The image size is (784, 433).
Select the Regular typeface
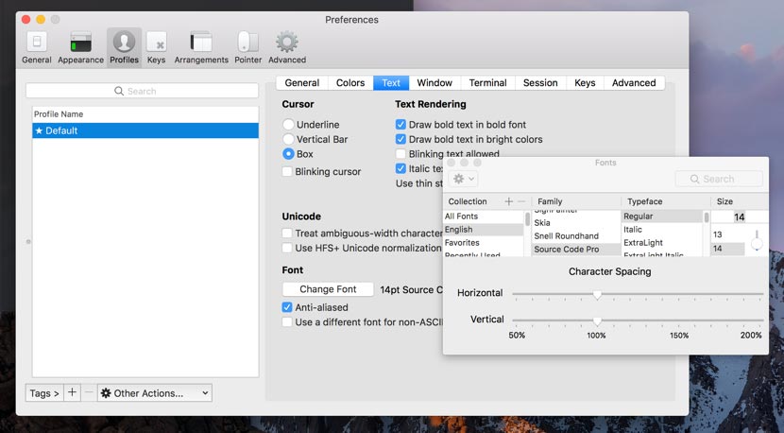click(662, 216)
